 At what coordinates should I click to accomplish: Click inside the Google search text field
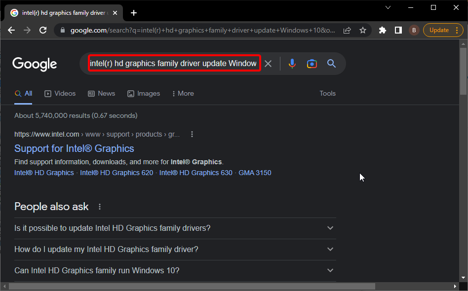click(x=173, y=64)
